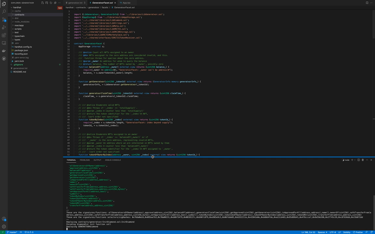Unpin the generatxor.txt tab
This screenshot has width=375, height=234.
point(85,3)
